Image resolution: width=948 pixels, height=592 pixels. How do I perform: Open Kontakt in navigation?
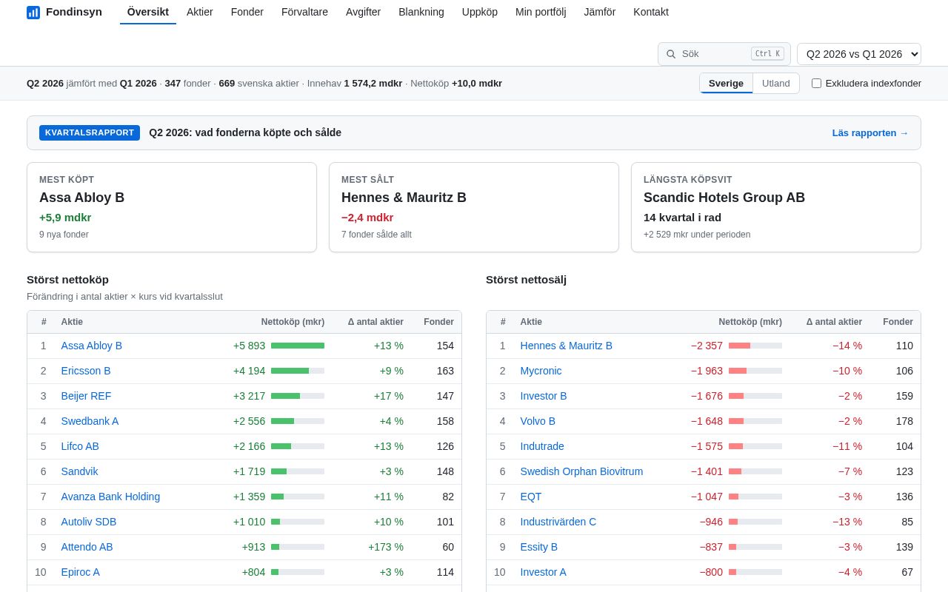[x=651, y=12]
